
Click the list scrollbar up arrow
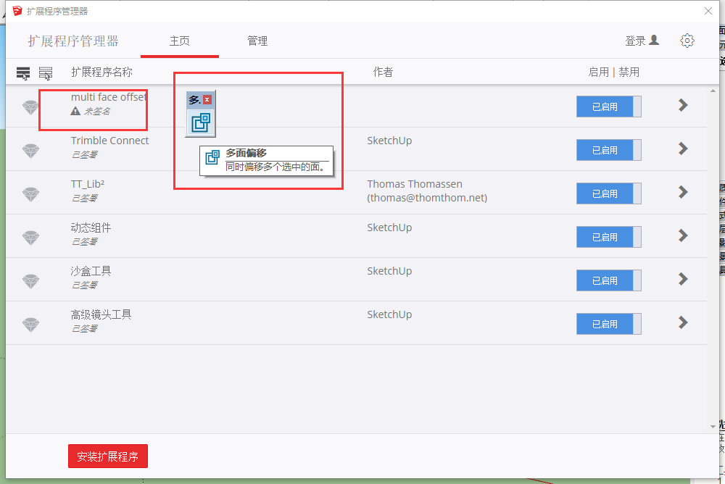[713, 91]
